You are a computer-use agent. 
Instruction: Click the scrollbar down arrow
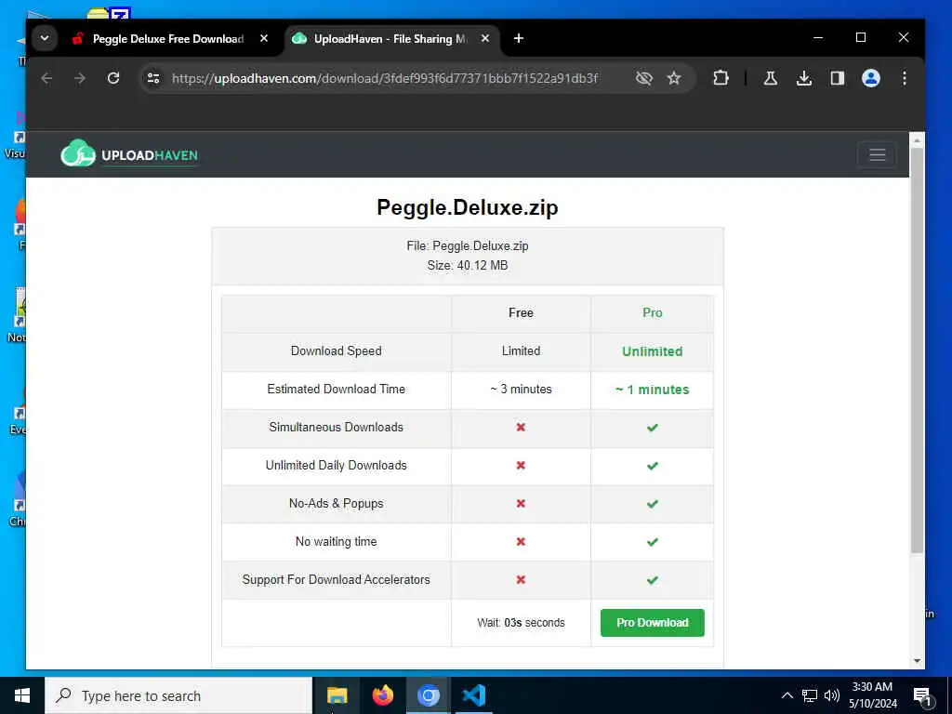coord(917,661)
